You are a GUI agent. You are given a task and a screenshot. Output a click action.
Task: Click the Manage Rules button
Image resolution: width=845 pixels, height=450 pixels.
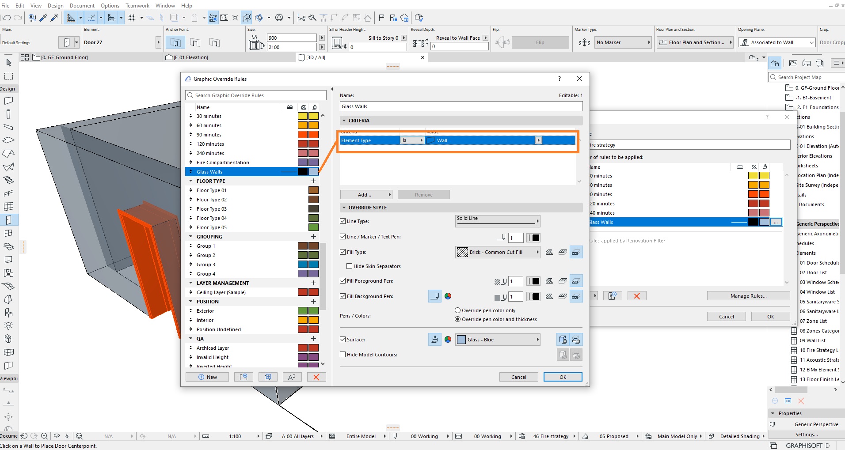[x=748, y=296]
